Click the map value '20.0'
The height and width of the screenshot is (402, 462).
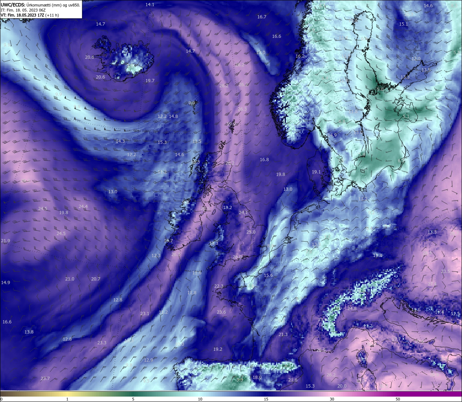tap(342, 386)
